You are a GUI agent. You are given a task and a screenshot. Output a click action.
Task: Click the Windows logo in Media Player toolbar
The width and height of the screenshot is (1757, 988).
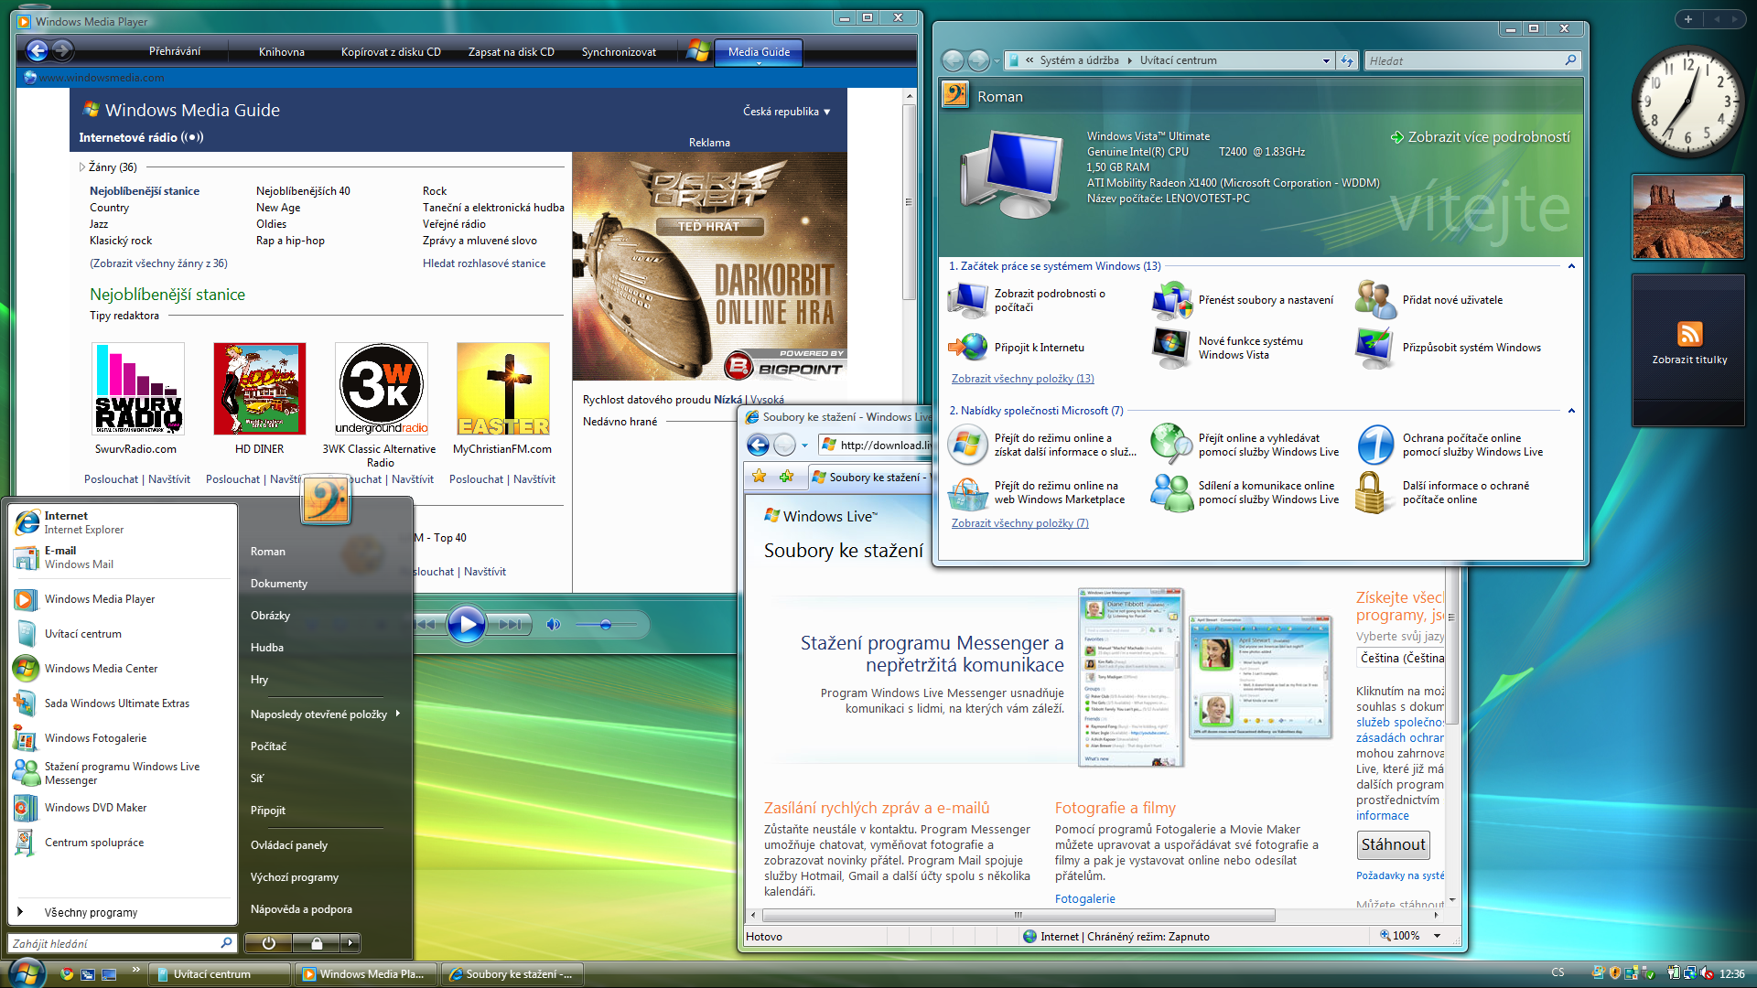[697, 51]
